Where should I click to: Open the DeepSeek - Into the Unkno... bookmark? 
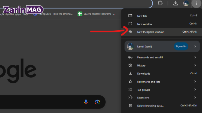click(x=53, y=14)
